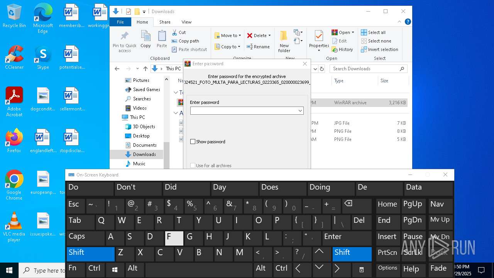This screenshot has height=278, width=494.
Task: Expand Delete dropdown arrow
Action: point(269,36)
